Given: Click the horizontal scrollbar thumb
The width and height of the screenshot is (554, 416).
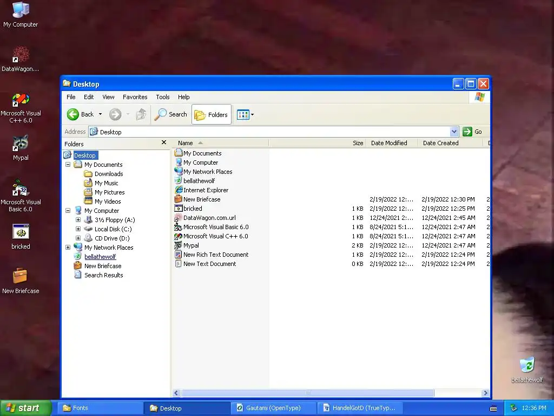Looking at the screenshot, I should pos(307,393).
